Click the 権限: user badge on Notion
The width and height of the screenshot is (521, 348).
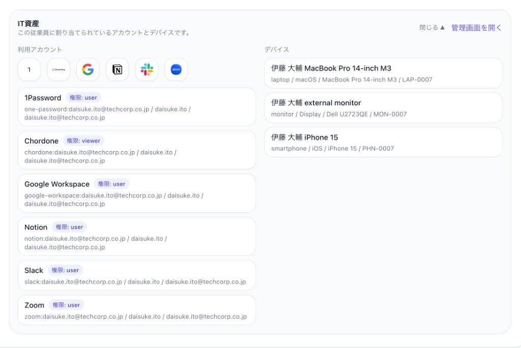coord(69,227)
